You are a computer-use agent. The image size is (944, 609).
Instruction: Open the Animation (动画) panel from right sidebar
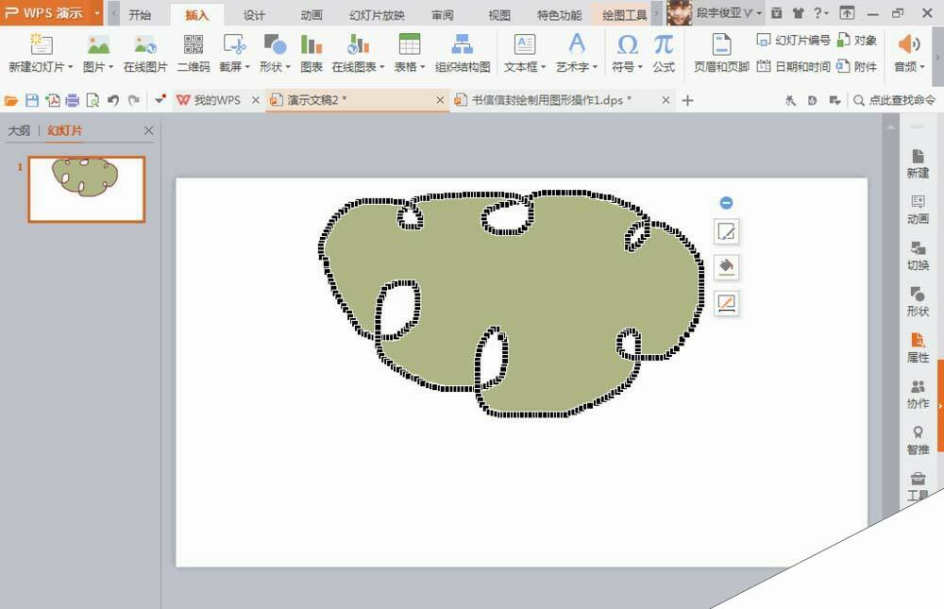(x=918, y=210)
